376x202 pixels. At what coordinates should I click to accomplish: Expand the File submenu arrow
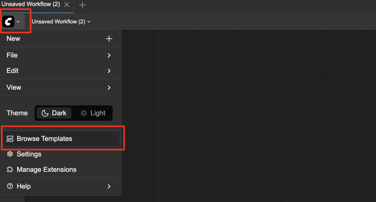click(109, 55)
